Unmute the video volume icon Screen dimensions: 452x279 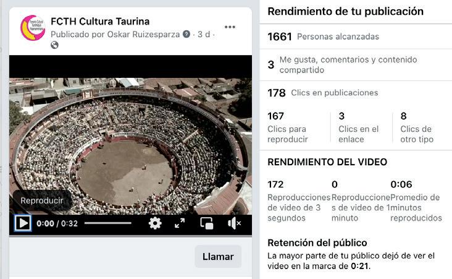(x=235, y=223)
